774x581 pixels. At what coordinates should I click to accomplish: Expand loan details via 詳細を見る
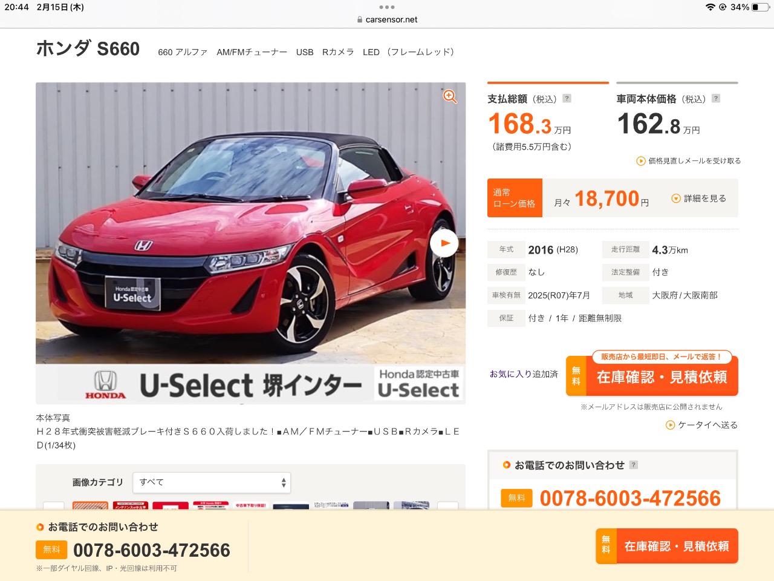698,199
